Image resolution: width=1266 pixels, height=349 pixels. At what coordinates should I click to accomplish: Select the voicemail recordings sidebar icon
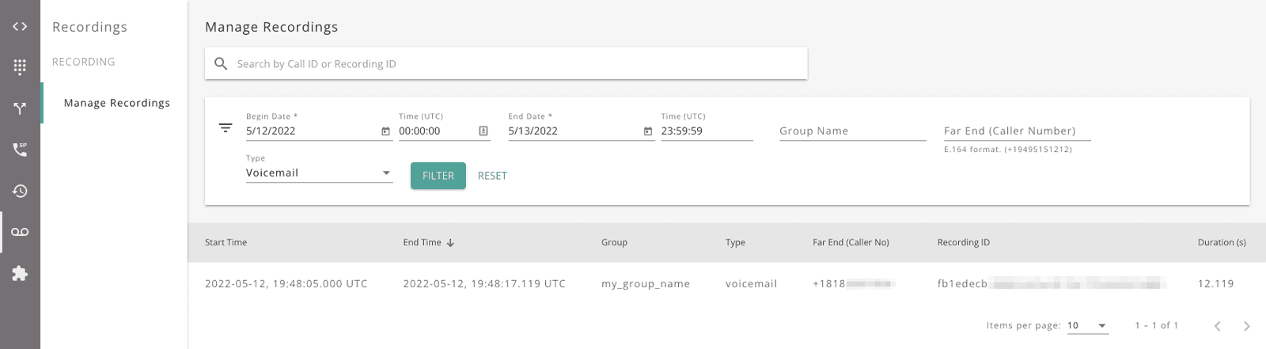(20, 232)
